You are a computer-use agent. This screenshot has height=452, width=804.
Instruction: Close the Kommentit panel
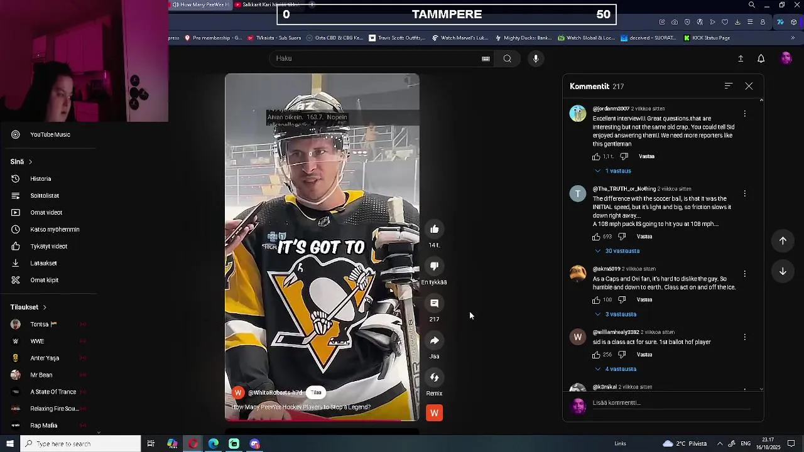pos(749,86)
